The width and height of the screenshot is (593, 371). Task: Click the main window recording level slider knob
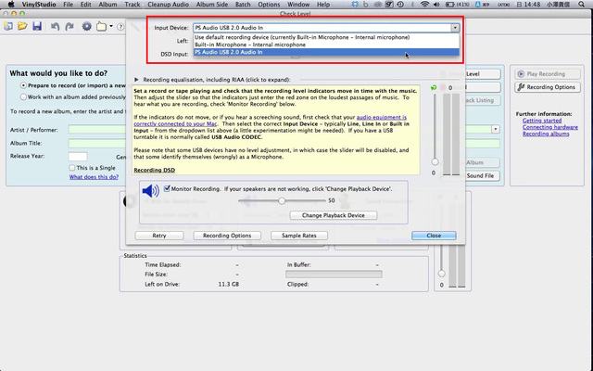pos(441,274)
